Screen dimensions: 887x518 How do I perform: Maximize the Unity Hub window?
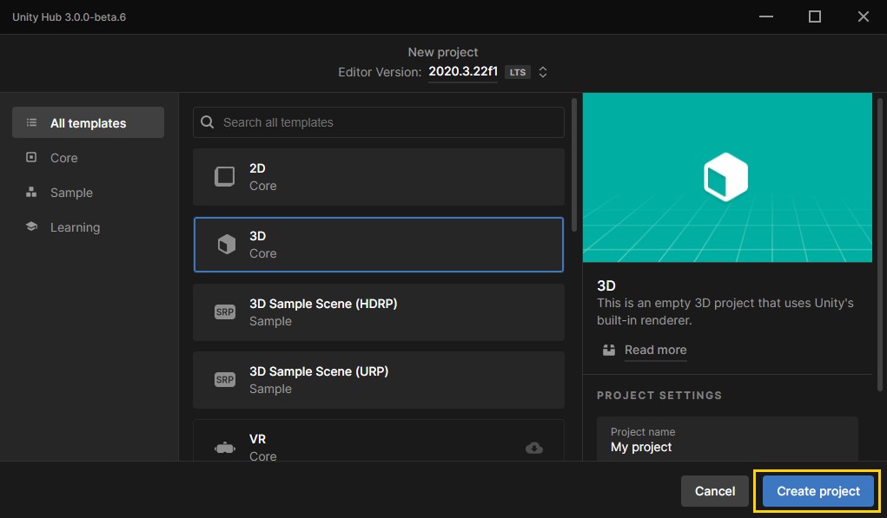(x=815, y=16)
